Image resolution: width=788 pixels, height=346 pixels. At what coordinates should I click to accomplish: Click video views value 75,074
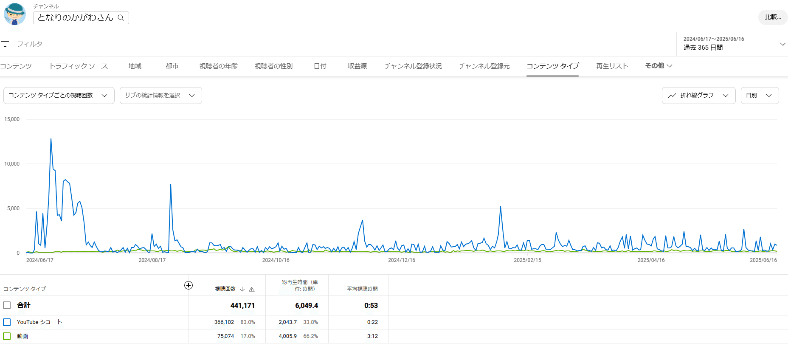(225, 336)
